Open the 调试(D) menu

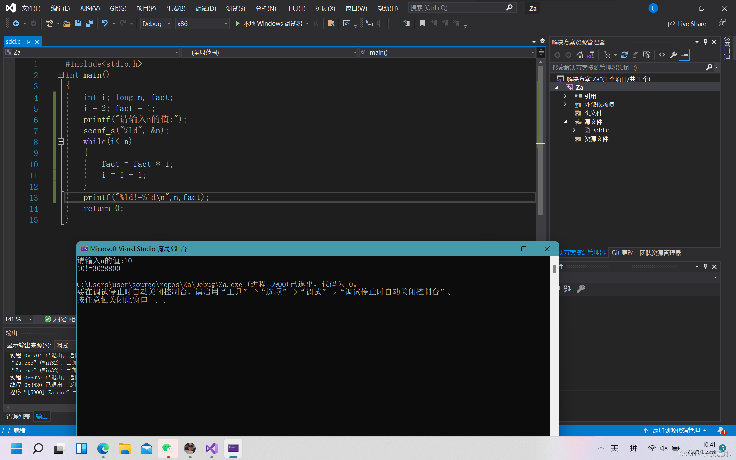(206, 8)
